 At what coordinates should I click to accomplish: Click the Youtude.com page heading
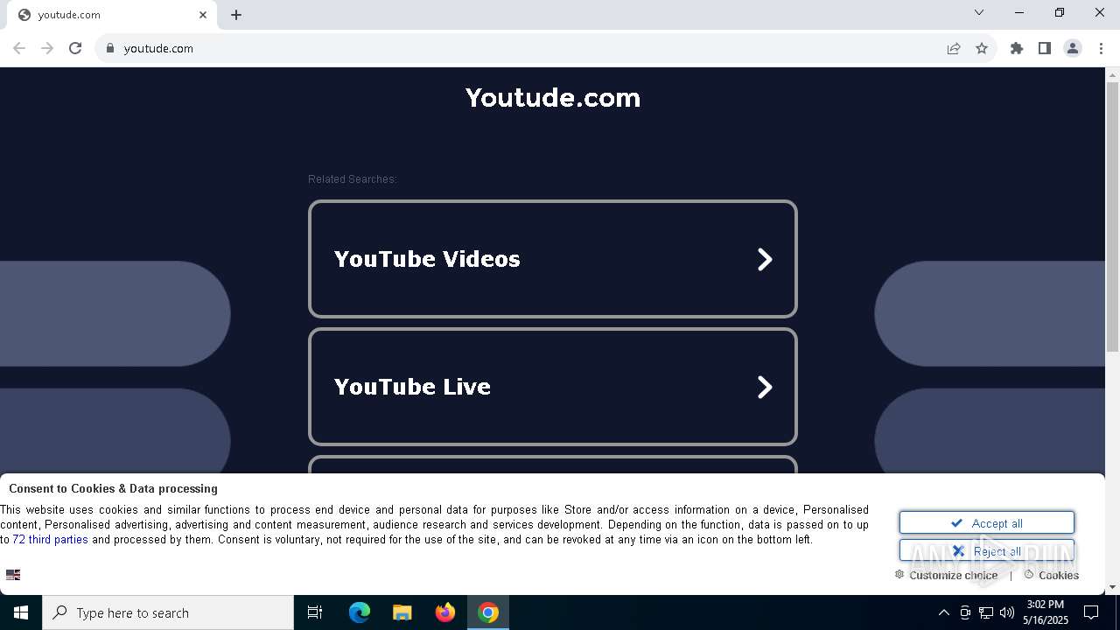pos(553,97)
